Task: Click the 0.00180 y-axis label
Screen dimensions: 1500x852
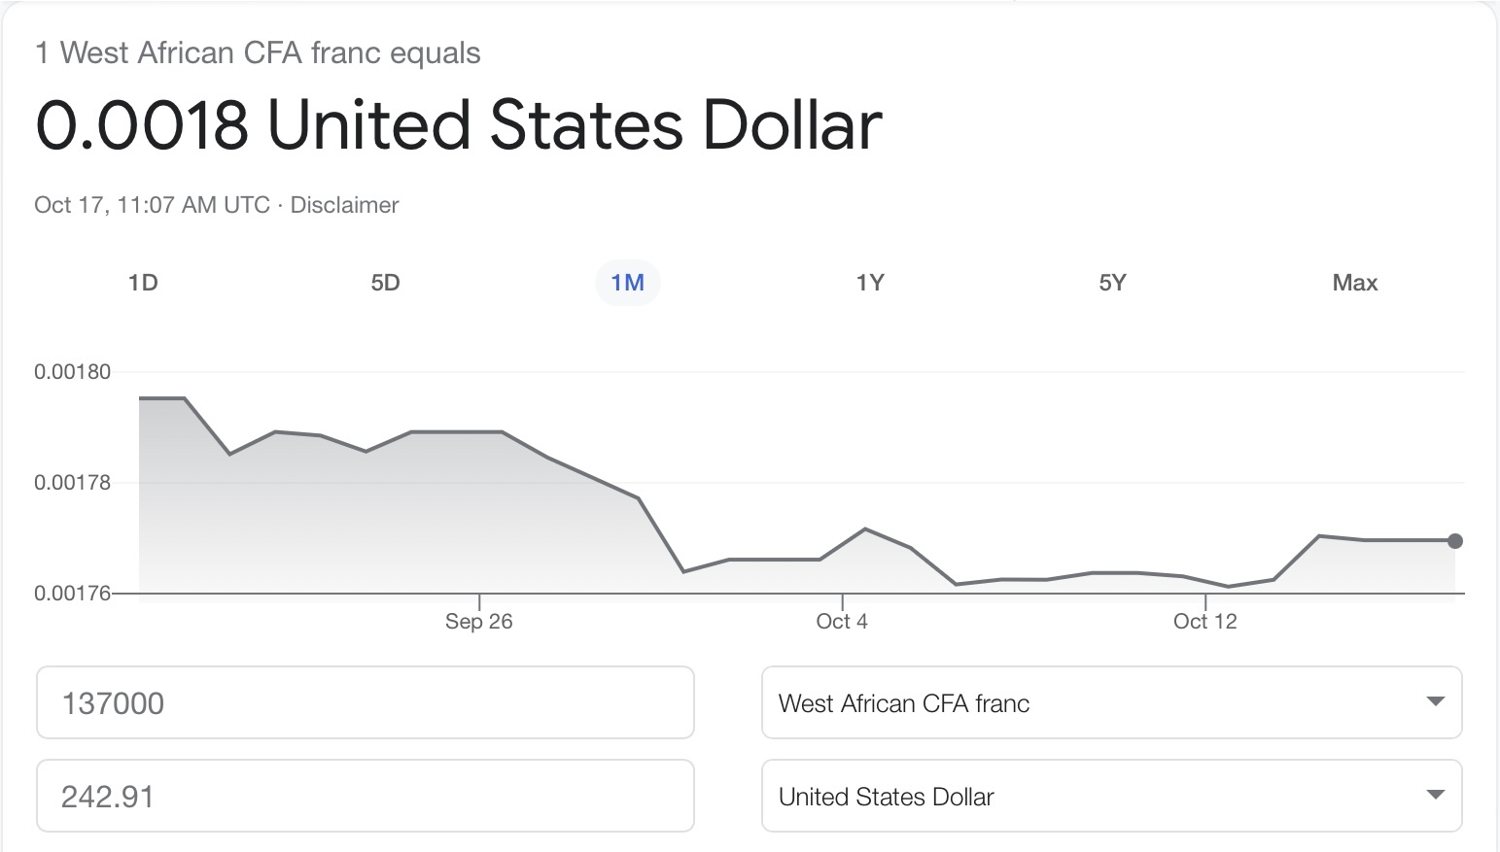Action: (x=73, y=372)
